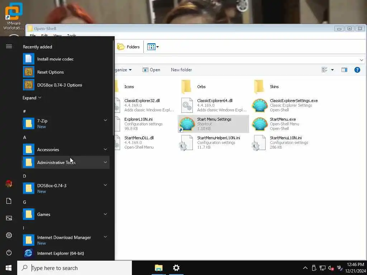This screenshot has width=367, height=275.
Task: Select ClassicExplorerSettings.exe shell icon
Action: coord(259,105)
